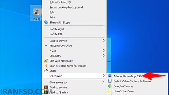Click the antivirus scan icon
The width and height of the screenshot is (169, 95).
[46, 66]
